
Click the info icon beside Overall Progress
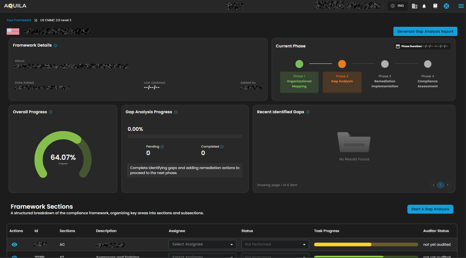tap(51, 112)
